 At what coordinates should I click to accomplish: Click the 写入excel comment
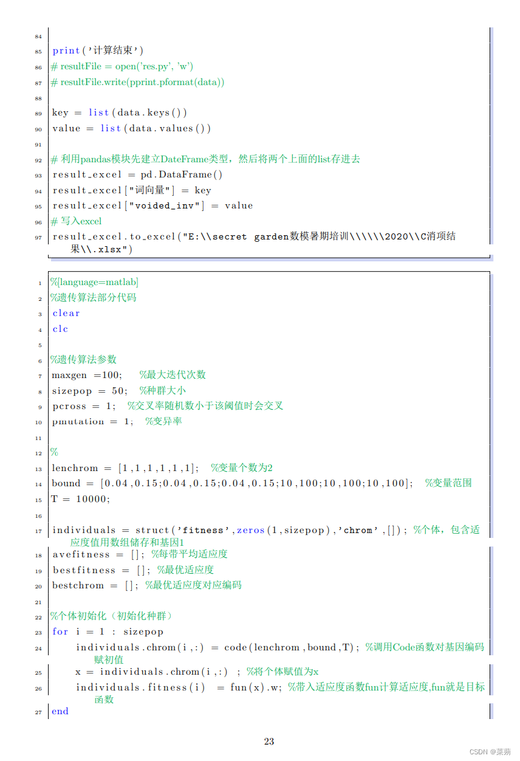tap(77, 221)
